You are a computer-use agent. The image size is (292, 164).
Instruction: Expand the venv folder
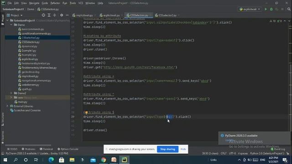tap(11, 97)
